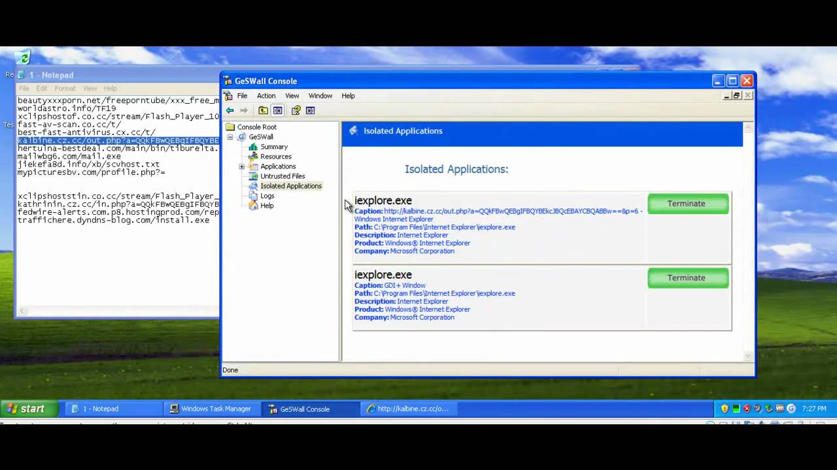Select the Logs label in tree
The width and height of the screenshot is (837, 470).
[267, 196]
